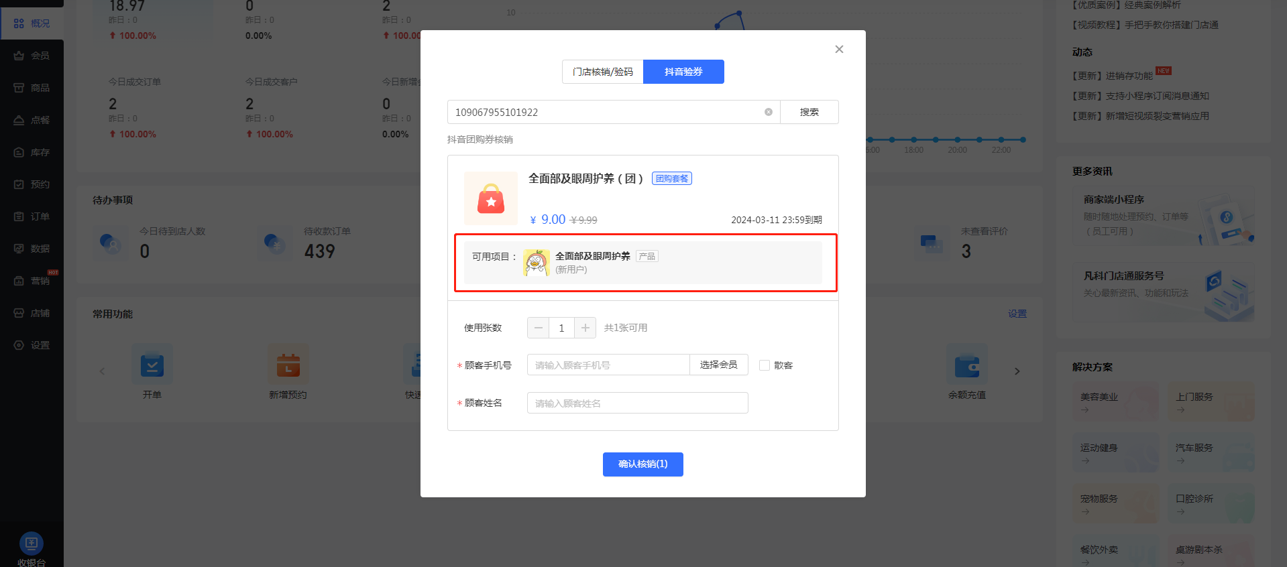Open 订单 in the sidebar
Screen dimensions: 1287x567
pyautogui.click(x=32, y=216)
